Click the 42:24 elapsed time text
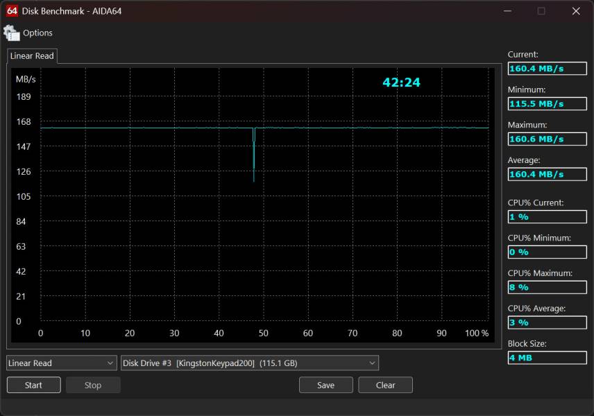The height and width of the screenshot is (416, 594). click(401, 83)
